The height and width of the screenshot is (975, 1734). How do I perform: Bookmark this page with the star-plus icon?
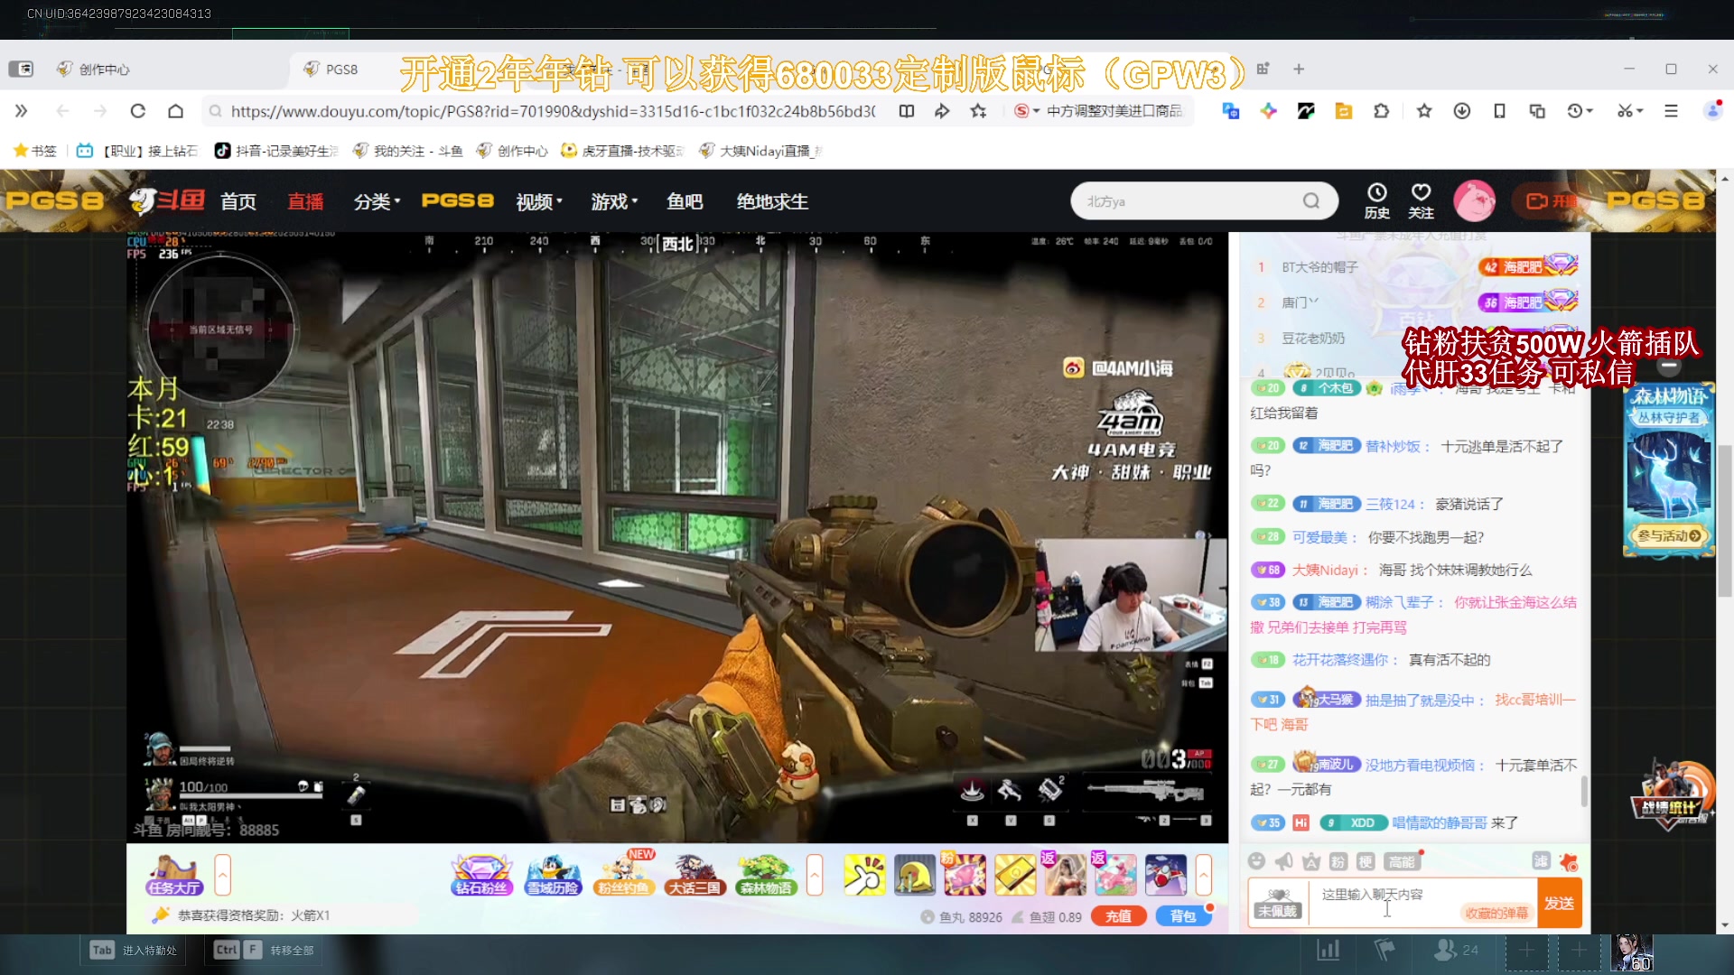pyautogui.click(x=978, y=111)
